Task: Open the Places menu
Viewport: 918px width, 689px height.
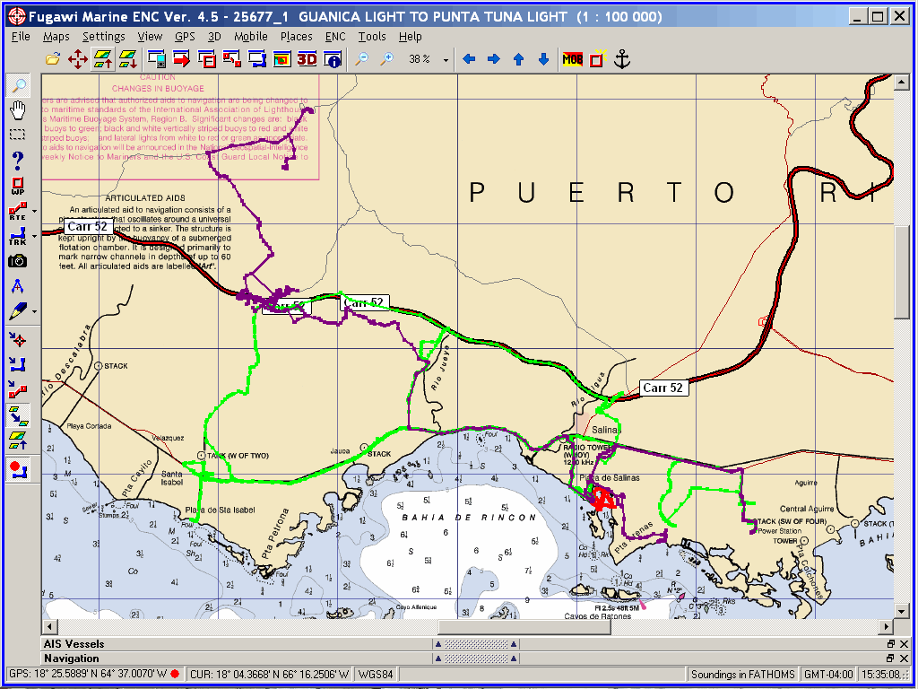Action: [296, 36]
